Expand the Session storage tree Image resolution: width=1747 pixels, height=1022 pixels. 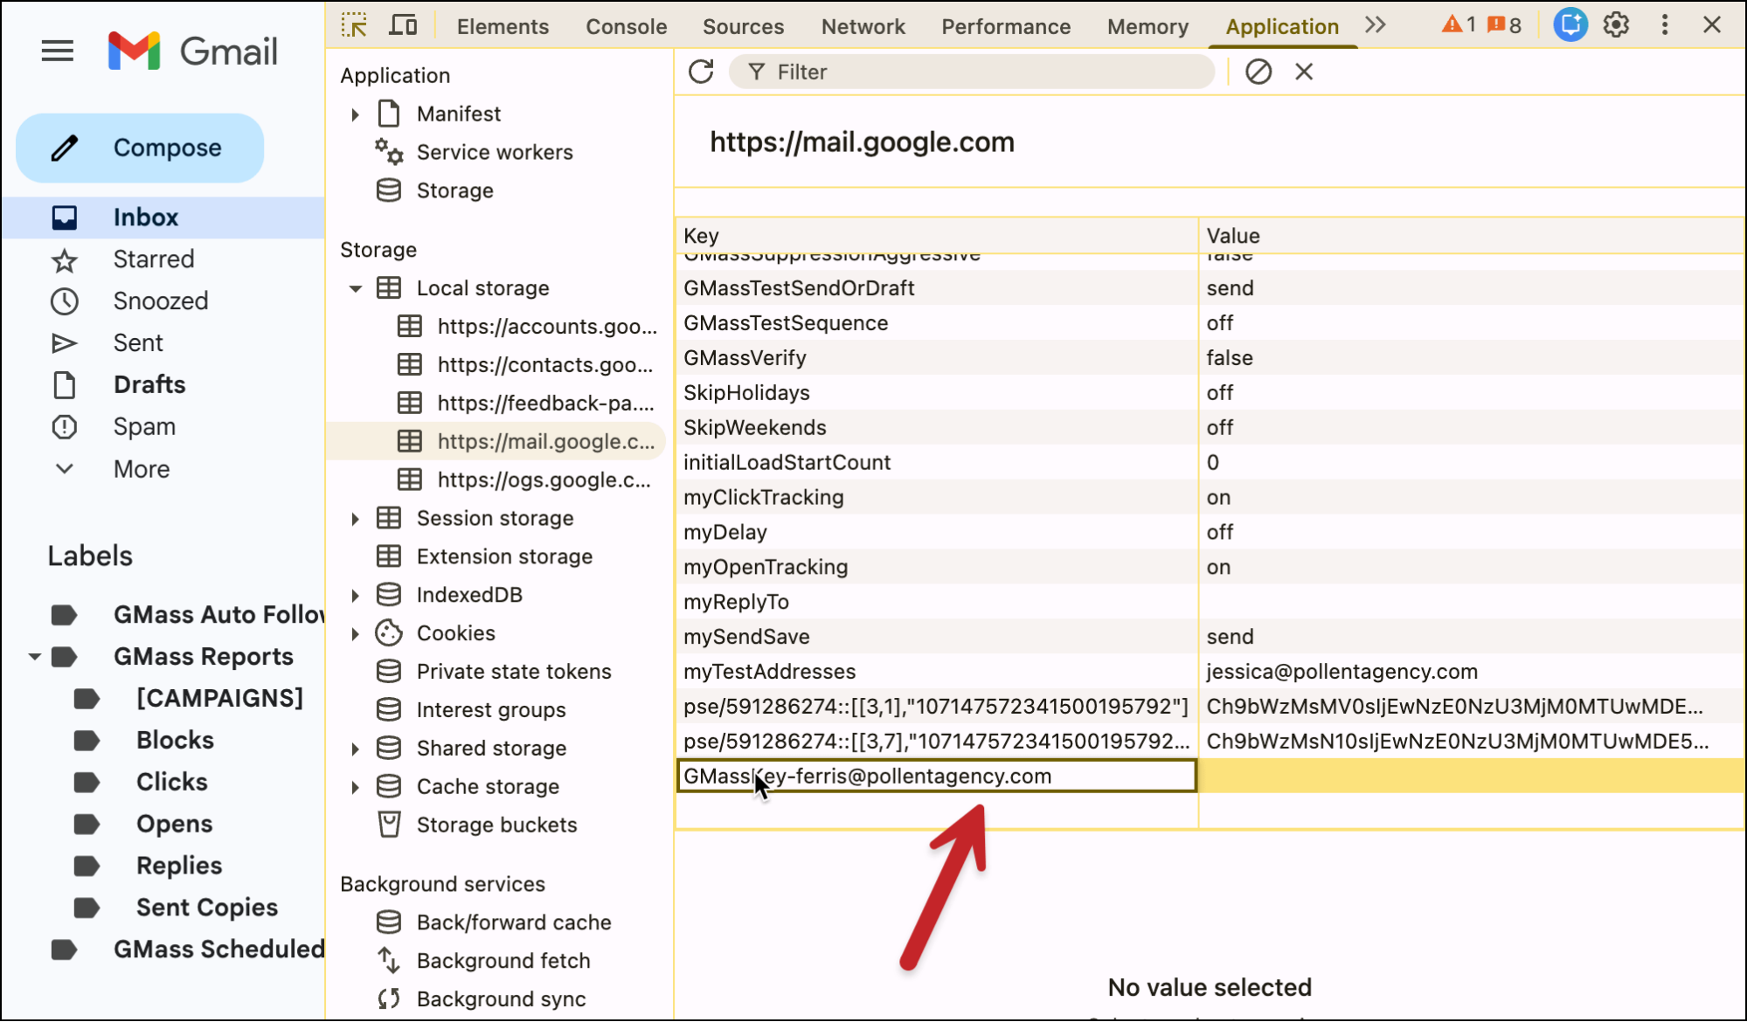tap(356, 519)
